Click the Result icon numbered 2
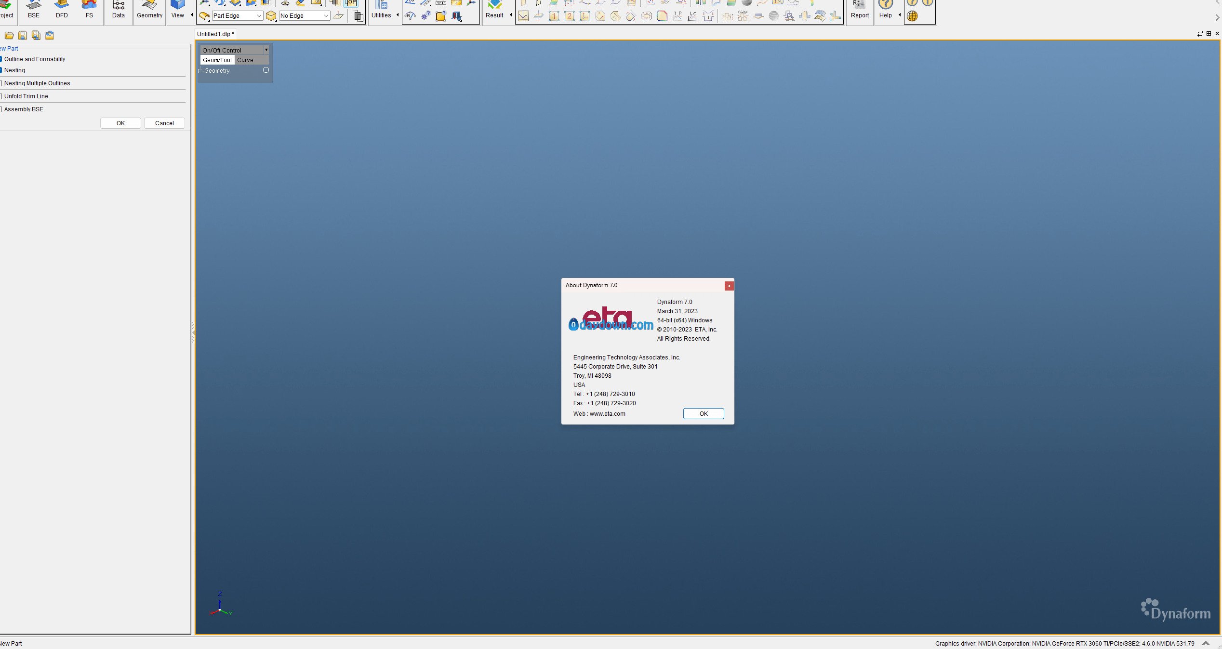 tap(570, 16)
